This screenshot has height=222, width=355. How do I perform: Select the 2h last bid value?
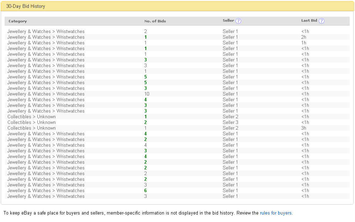(x=303, y=37)
